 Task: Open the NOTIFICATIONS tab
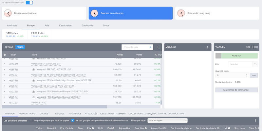[x=177, y=113]
